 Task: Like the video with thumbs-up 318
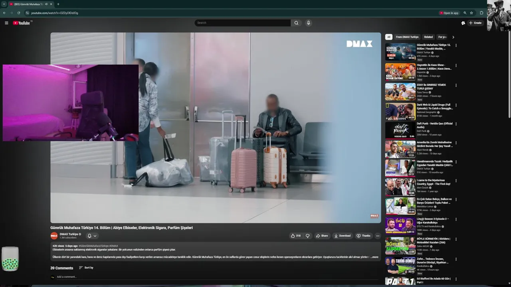point(295,236)
